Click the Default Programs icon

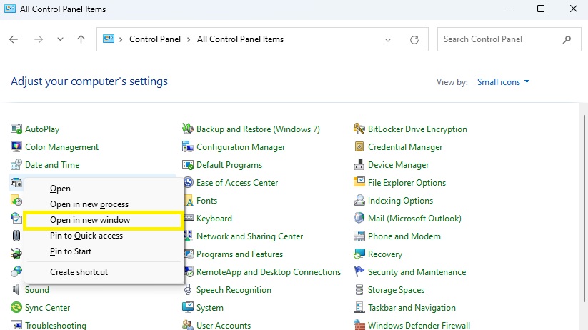[187, 164]
